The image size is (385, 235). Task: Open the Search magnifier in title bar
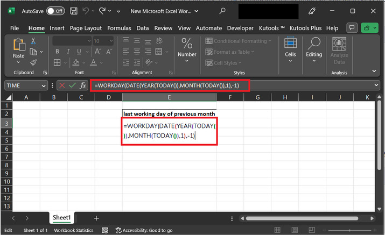223,11
